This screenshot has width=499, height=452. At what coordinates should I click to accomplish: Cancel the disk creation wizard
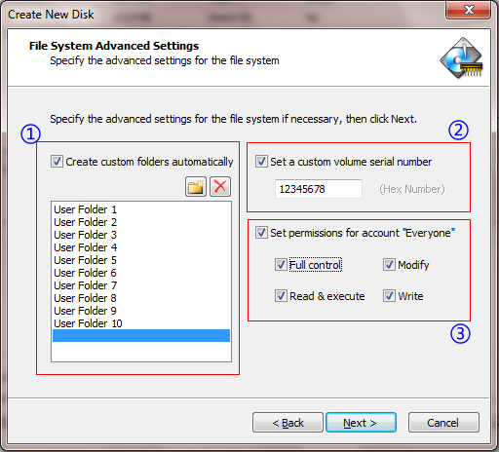[443, 423]
